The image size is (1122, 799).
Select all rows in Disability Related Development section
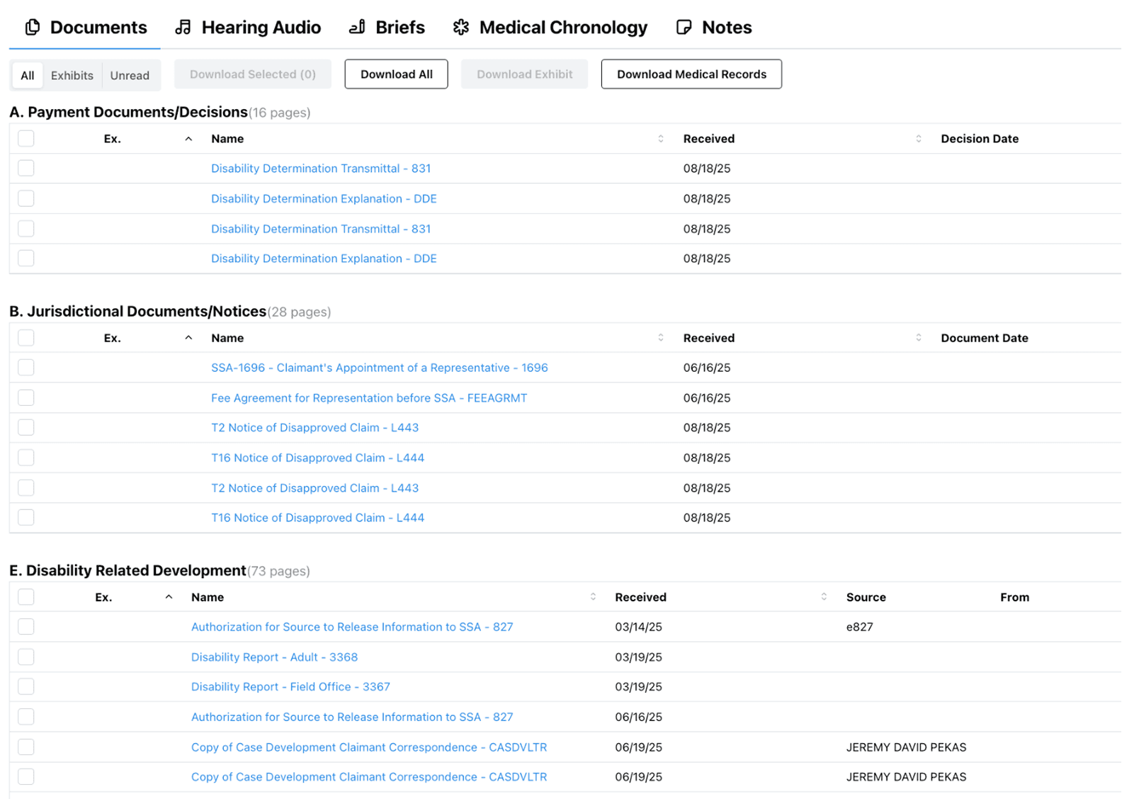coord(26,597)
